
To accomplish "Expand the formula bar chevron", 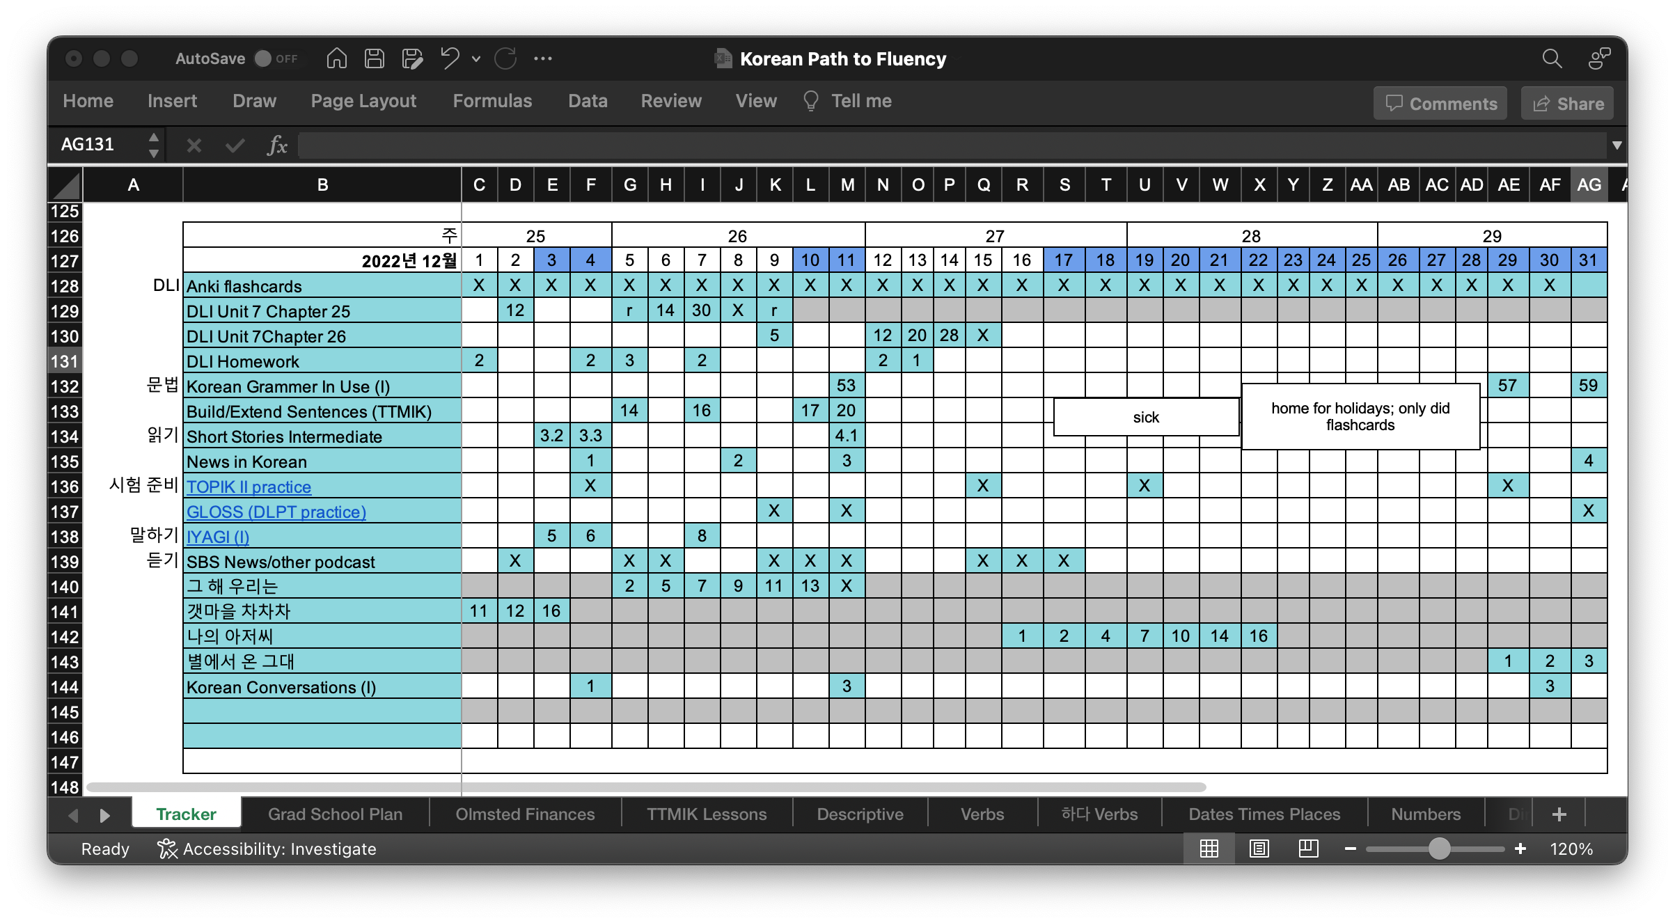I will pos(1617,145).
